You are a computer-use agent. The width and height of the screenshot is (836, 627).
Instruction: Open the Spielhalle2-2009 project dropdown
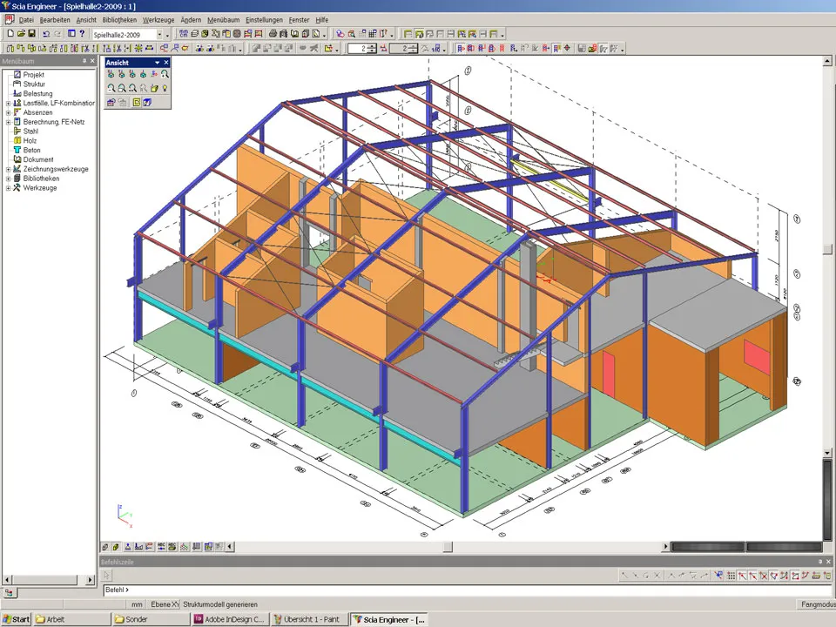158,34
